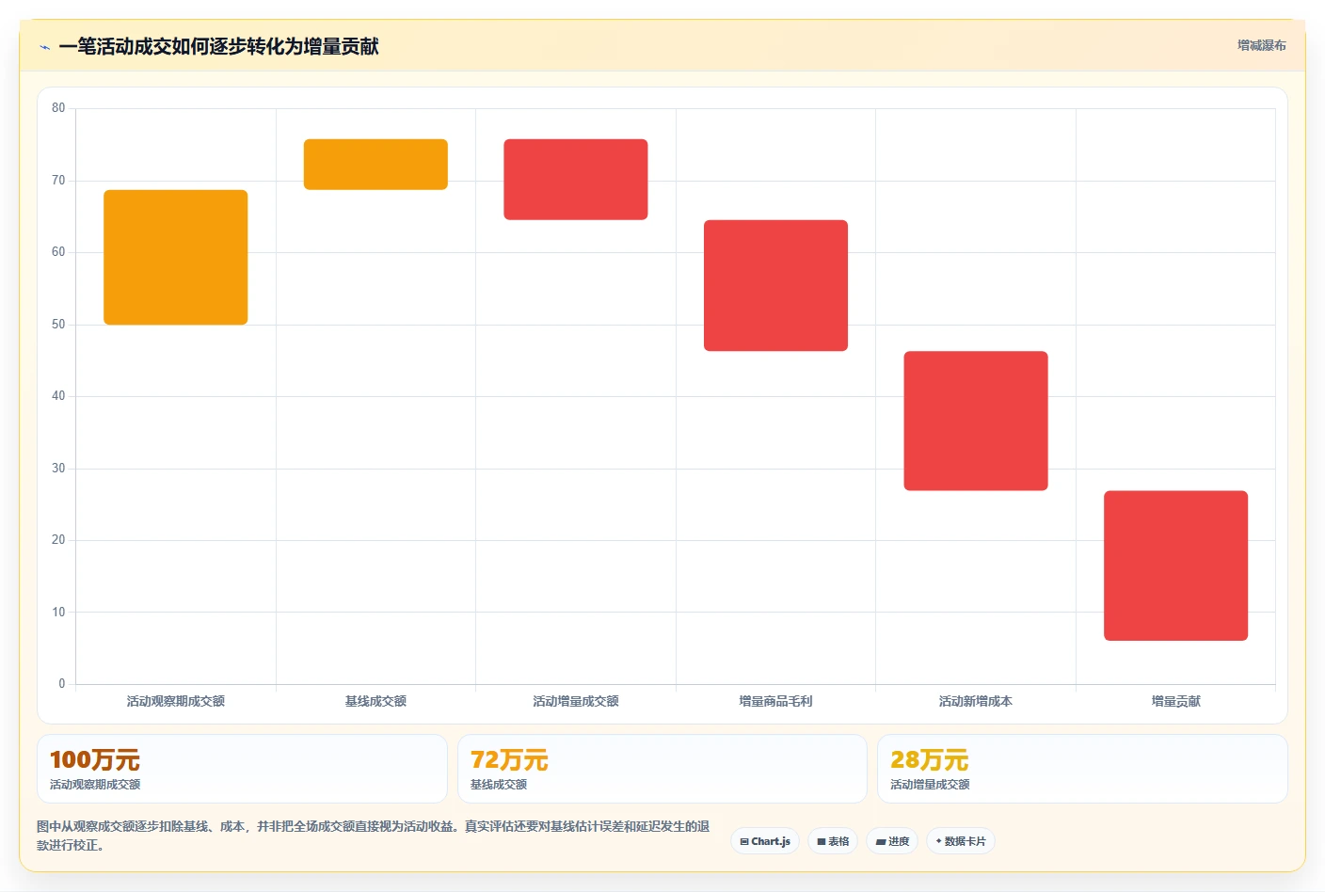The width and height of the screenshot is (1325, 892).
Task: Click the orange 活动观察期成交额 bar
Action: tap(176, 257)
